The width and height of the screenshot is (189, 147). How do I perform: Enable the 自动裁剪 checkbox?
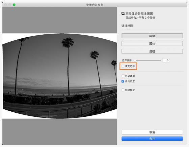pos(123,76)
